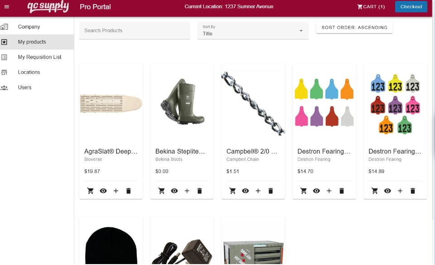Screen dimensions: 435x265
Task: Preview Destron Fearing $14.89 tags via eye icon
Action: pos(387,191)
